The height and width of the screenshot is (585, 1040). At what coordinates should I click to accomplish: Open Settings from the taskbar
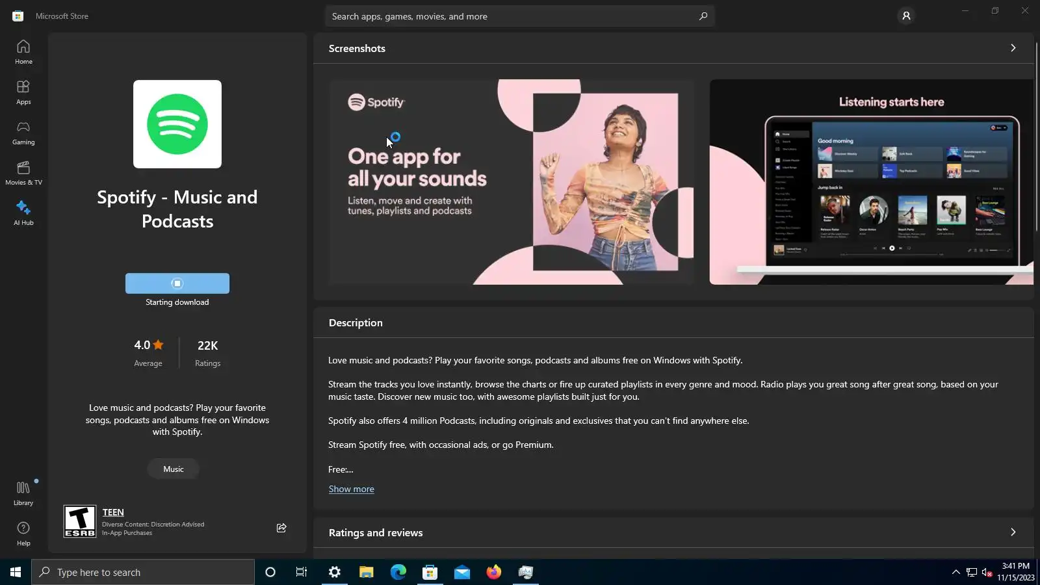(x=335, y=572)
